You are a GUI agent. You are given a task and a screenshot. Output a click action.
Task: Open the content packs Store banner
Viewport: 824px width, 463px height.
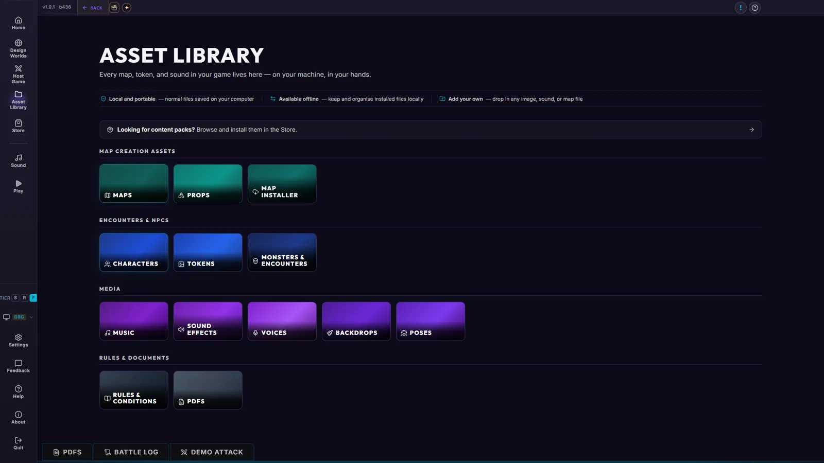click(x=431, y=130)
